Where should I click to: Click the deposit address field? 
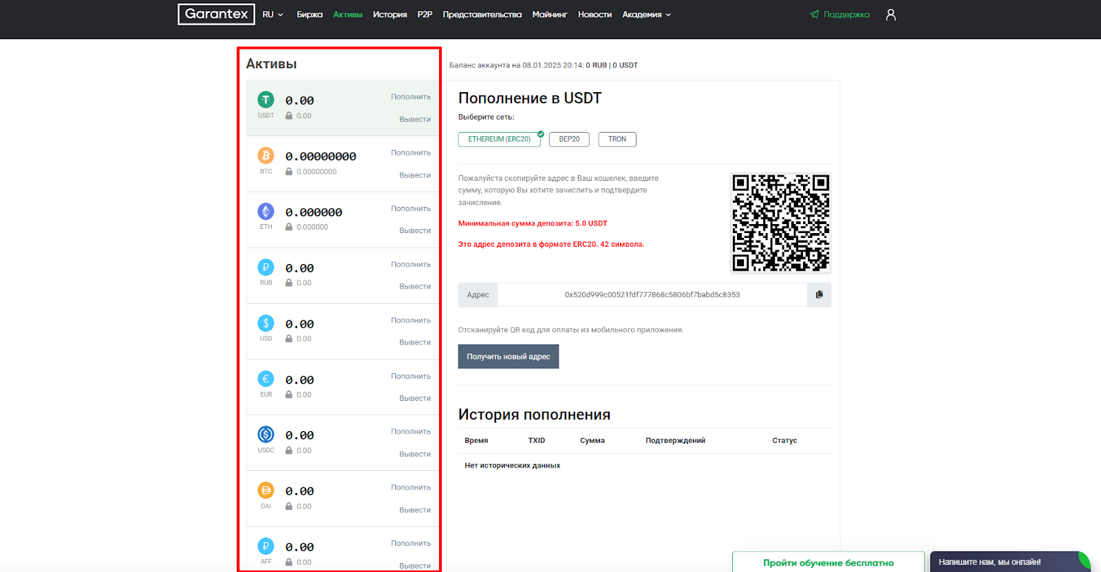pos(652,294)
